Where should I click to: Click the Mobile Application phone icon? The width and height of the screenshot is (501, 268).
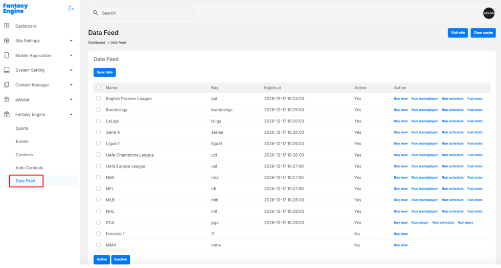tap(6, 56)
